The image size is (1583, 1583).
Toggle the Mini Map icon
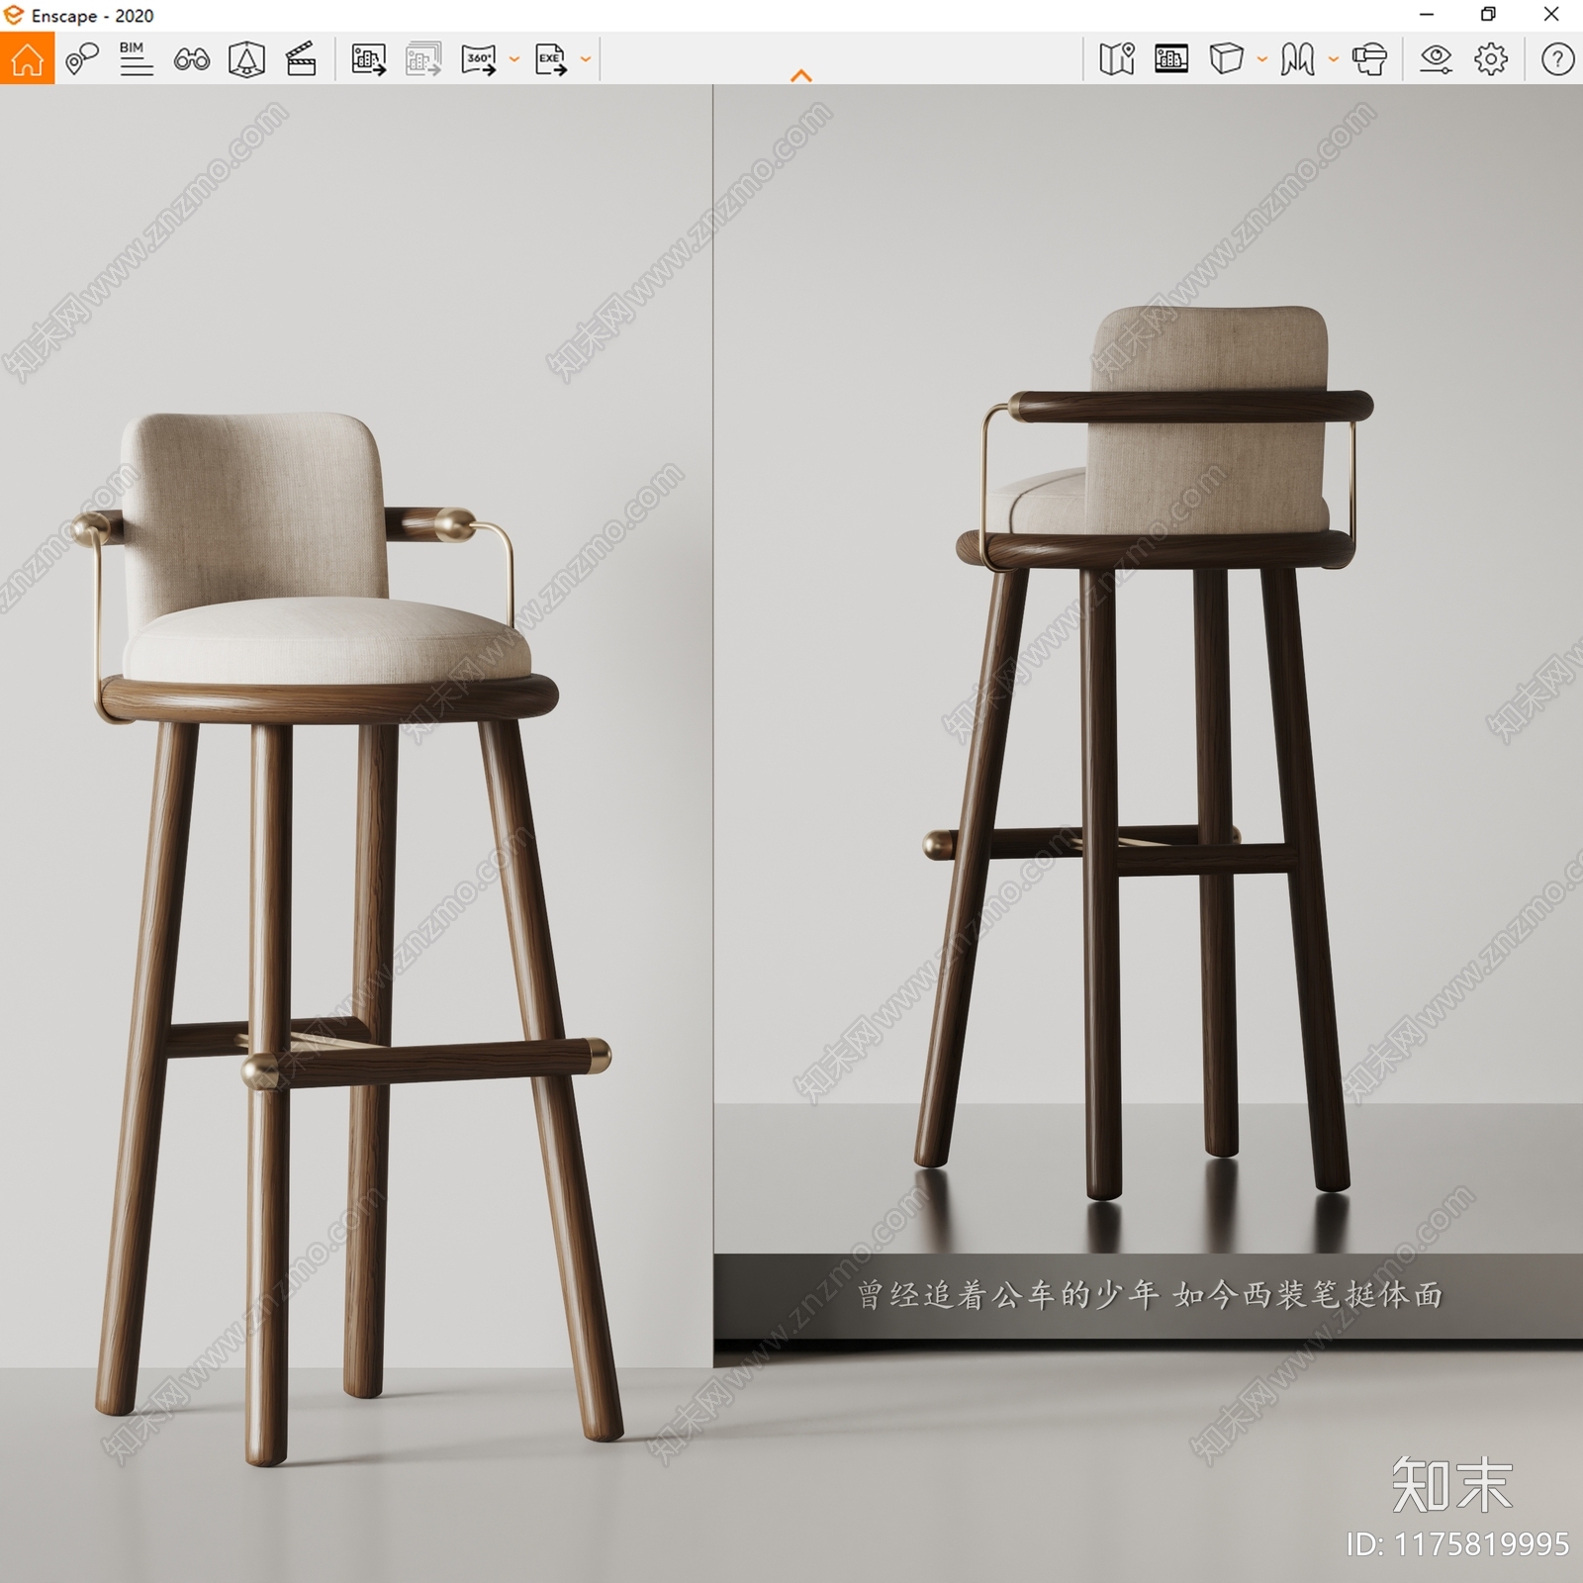tap(1117, 59)
